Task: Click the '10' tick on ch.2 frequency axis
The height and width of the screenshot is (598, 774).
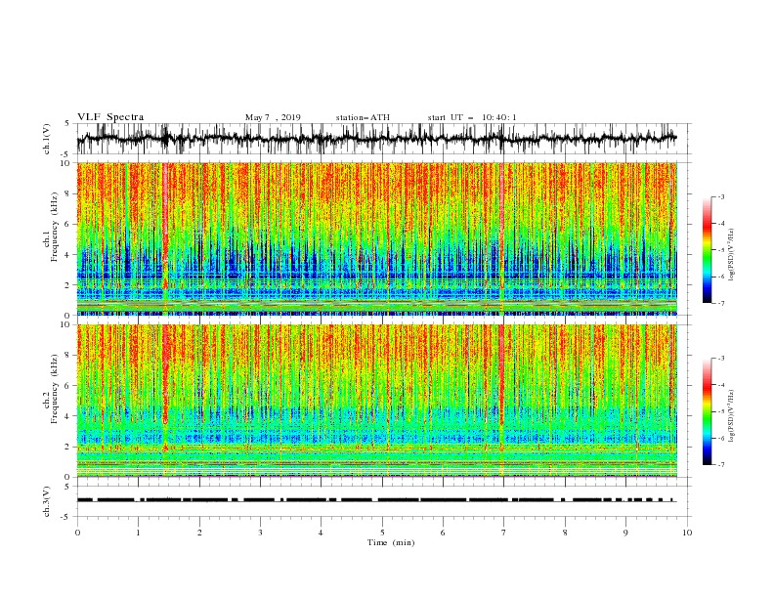Action: click(x=67, y=324)
